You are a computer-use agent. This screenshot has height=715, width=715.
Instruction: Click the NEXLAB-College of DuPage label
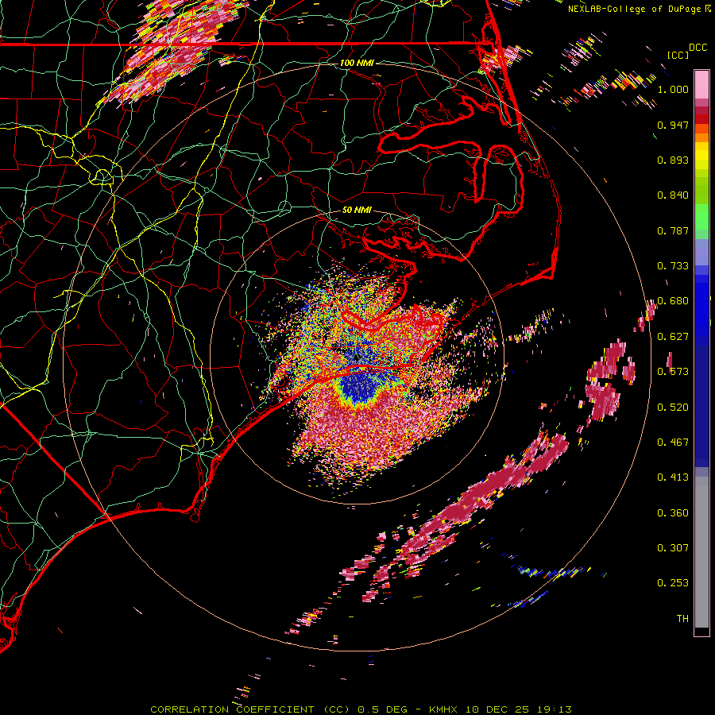coord(635,9)
